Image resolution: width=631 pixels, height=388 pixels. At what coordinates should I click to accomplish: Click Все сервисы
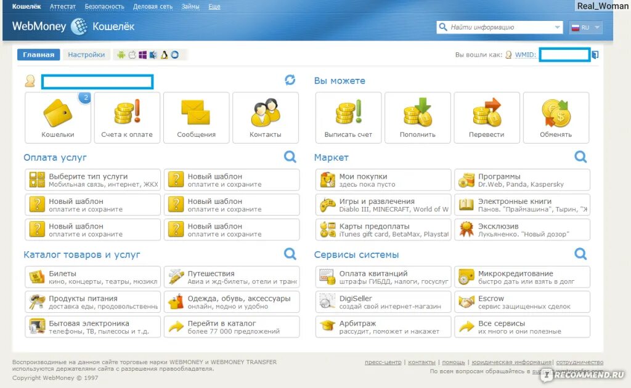(523, 327)
